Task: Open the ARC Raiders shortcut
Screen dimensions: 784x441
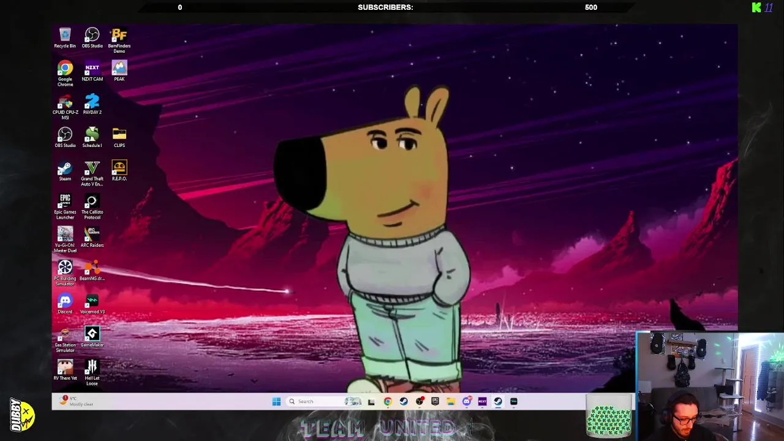Action: [x=92, y=237]
